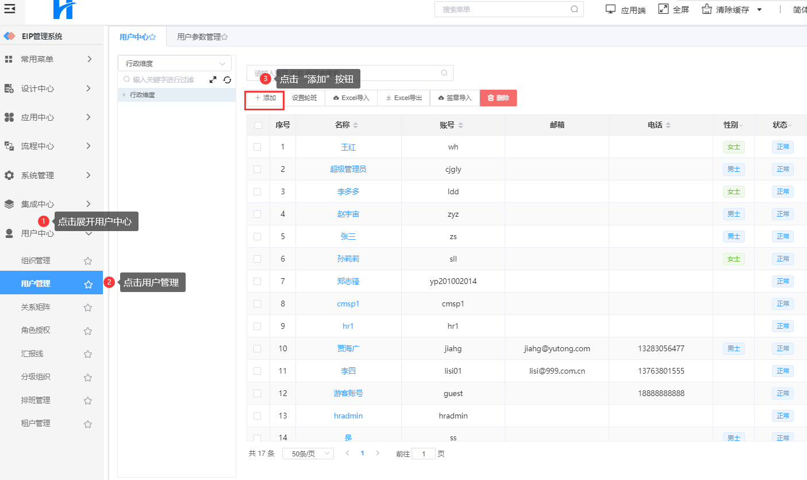Screen dimensions: 807x480
Task: Tick the checkbox for row 王红
Action: [x=258, y=147]
